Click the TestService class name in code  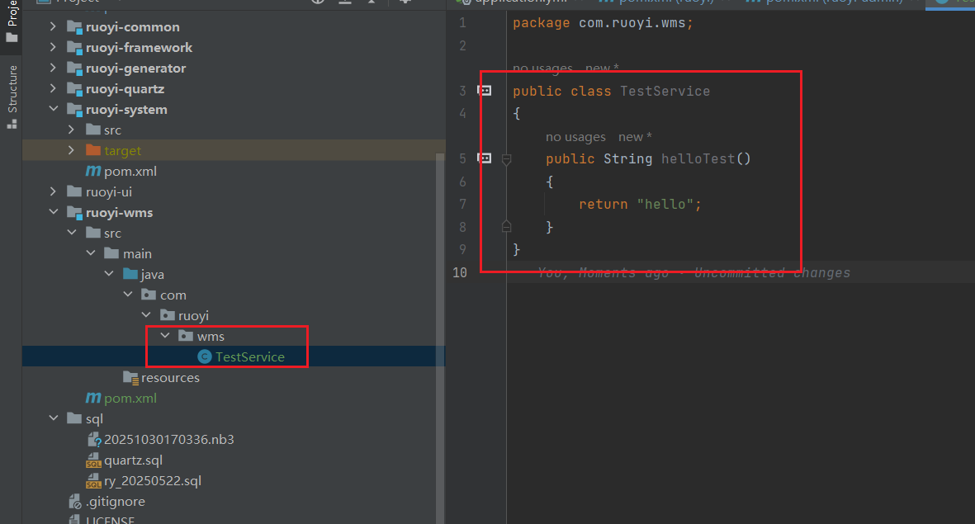665,92
